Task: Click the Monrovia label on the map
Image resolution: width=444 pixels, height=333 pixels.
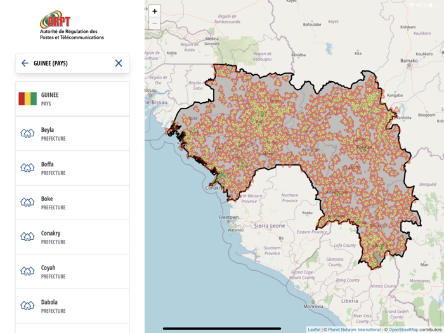Action: point(313,307)
